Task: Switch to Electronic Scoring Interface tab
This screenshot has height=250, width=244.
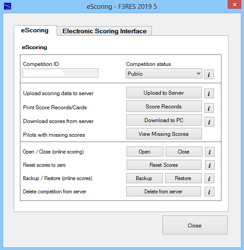Action: tap(105, 31)
